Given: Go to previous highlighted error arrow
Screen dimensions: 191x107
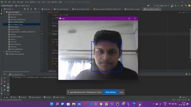Looking at the screenshot, I should [x=187, y=12].
